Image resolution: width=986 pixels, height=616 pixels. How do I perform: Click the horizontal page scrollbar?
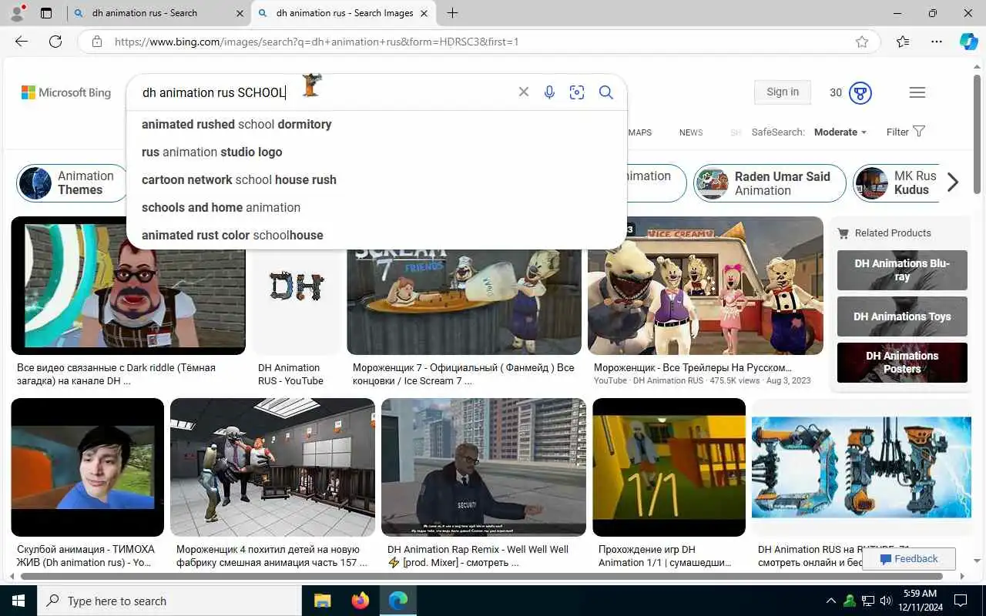point(482,576)
